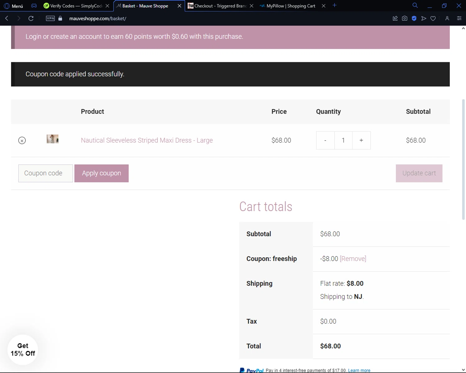Toggle the VPN badge

point(50,18)
